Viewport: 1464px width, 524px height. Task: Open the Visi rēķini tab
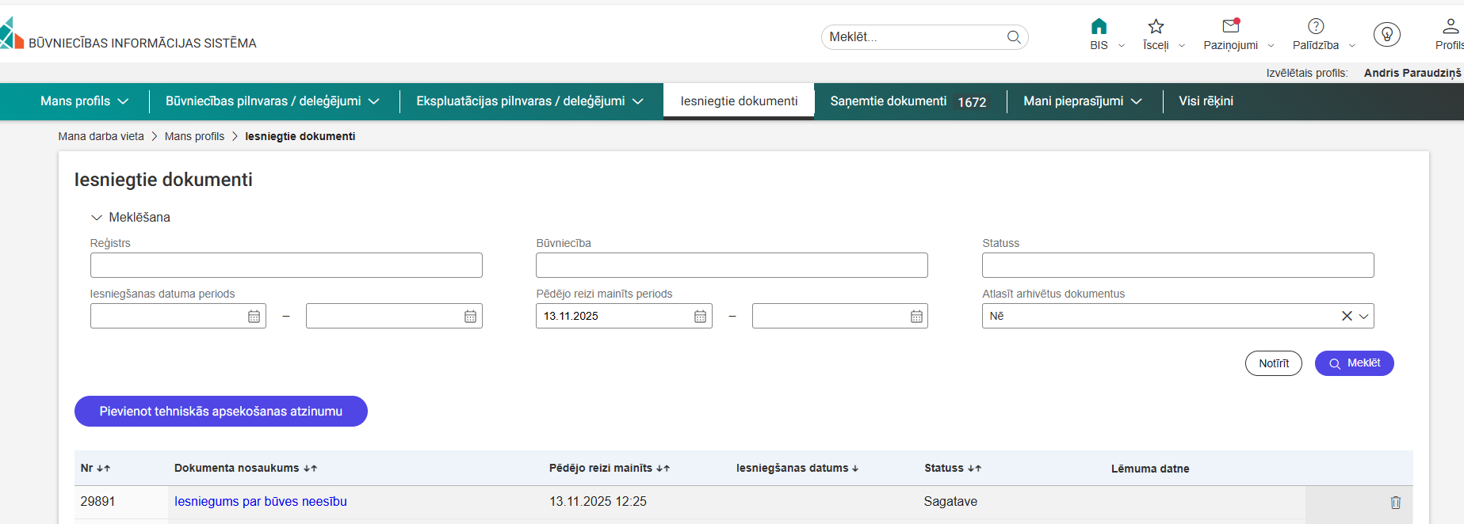(x=1206, y=101)
